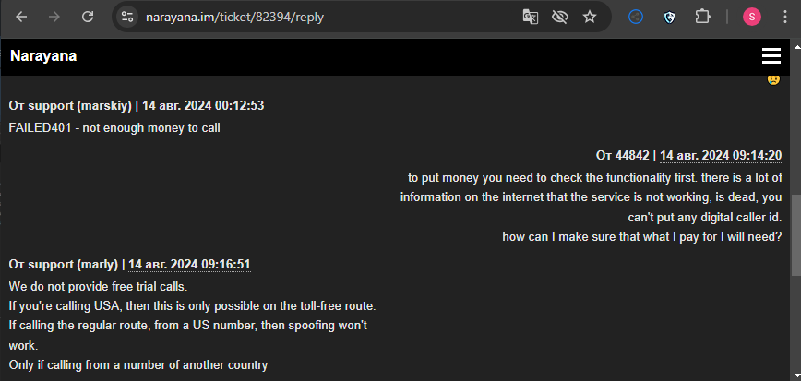801x381 pixels.
Task: Open the hamburger menu in Narayana header
Action: coord(771,55)
